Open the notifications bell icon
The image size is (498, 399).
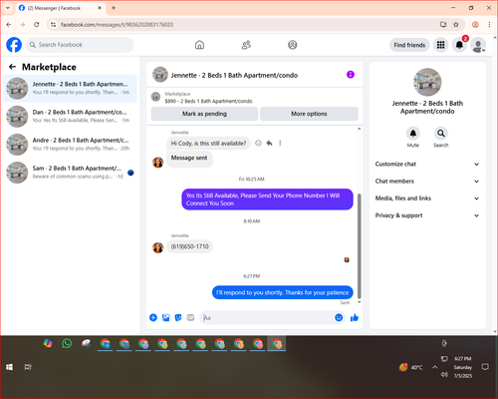(459, 45)
